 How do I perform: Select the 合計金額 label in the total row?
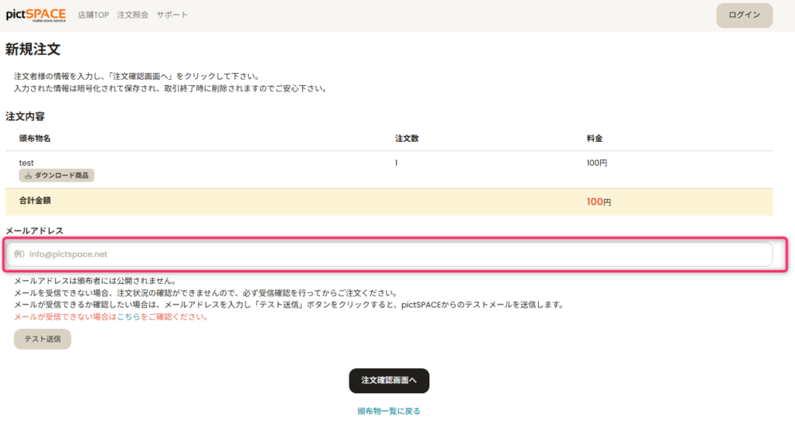[x=36, y=201]
